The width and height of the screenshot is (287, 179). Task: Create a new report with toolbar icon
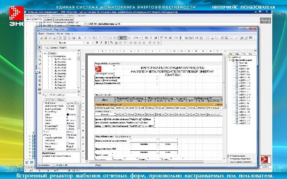tap(41, 38)
